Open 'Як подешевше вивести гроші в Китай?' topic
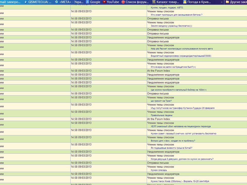The height and width of the screenshot is (185, 247). click(171, 148)
